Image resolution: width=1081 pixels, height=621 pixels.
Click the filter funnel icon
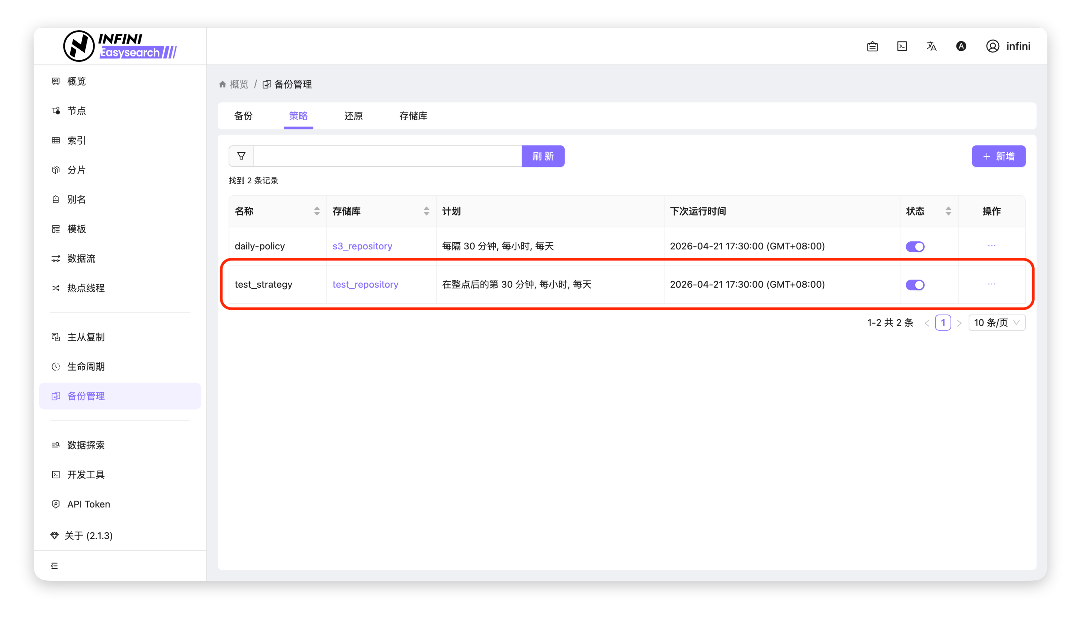(x=241, y=156)
